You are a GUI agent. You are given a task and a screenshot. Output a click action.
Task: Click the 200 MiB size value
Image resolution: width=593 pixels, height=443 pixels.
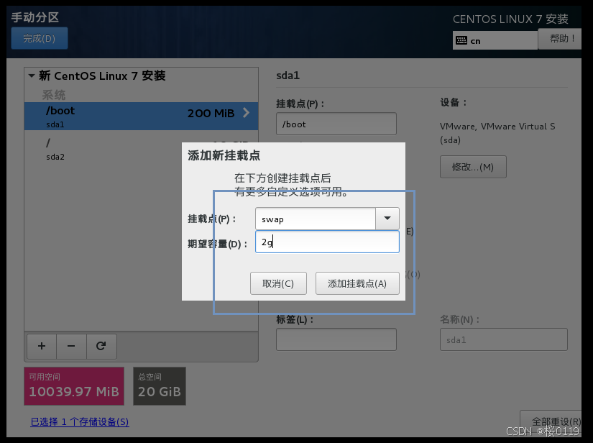click(x=211, y=113)
